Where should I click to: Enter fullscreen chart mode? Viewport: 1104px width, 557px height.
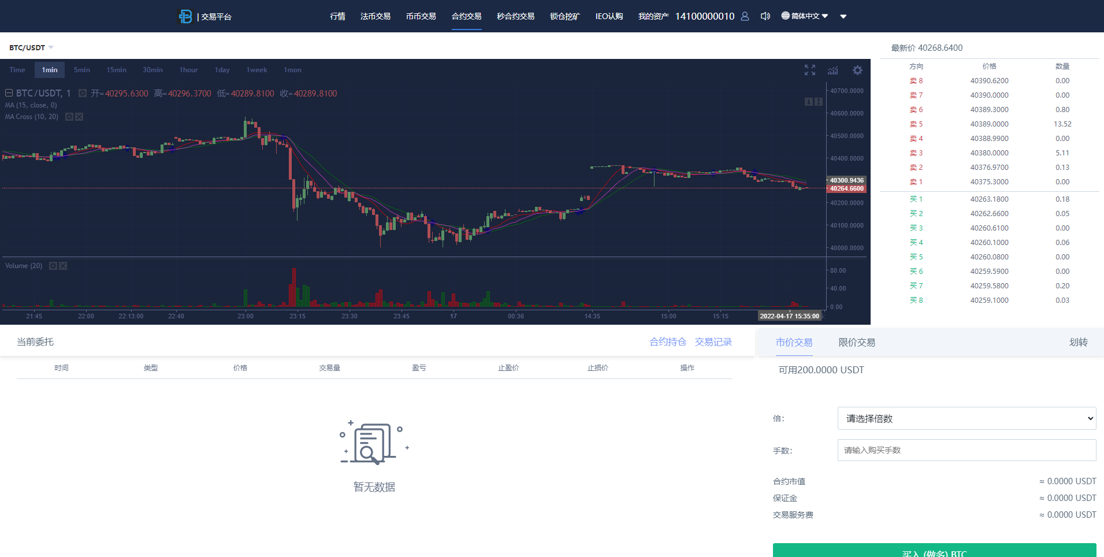[810, 70]
